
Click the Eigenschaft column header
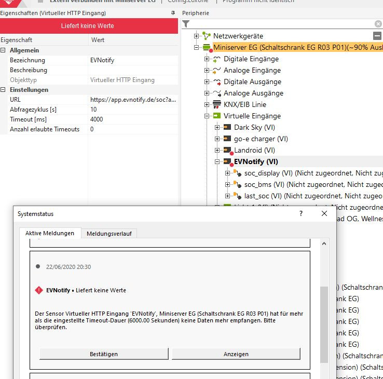44,40
